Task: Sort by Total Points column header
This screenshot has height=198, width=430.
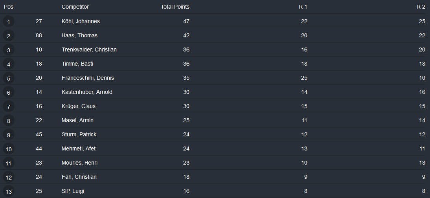Action: point(175,7)
